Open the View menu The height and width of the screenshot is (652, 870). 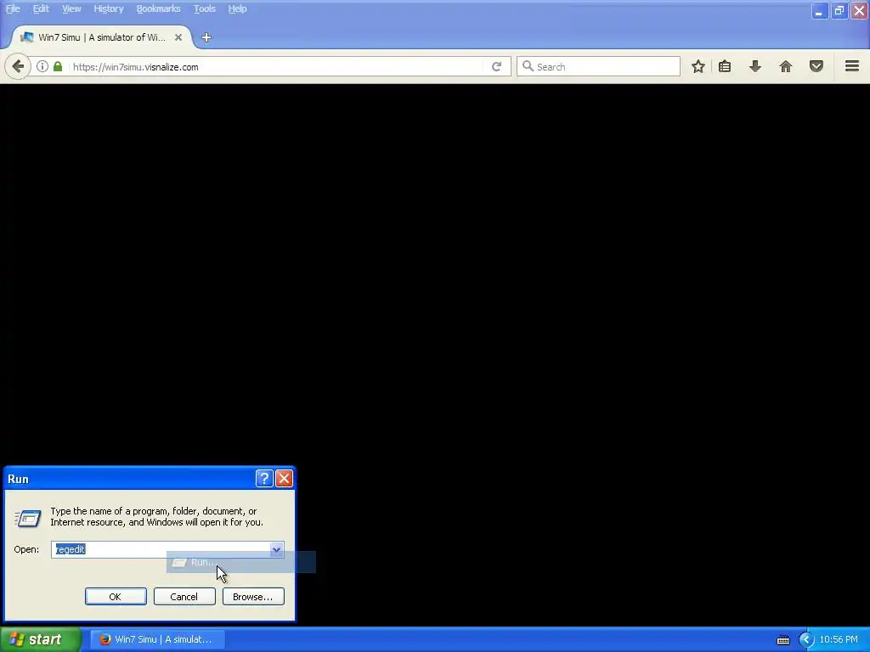(x=71, y=8)
